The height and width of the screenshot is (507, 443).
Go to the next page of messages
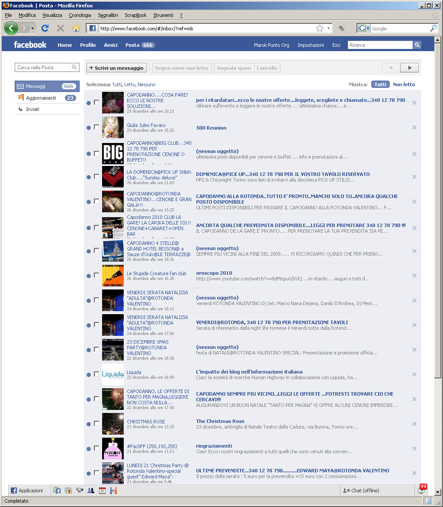point(409,68)
